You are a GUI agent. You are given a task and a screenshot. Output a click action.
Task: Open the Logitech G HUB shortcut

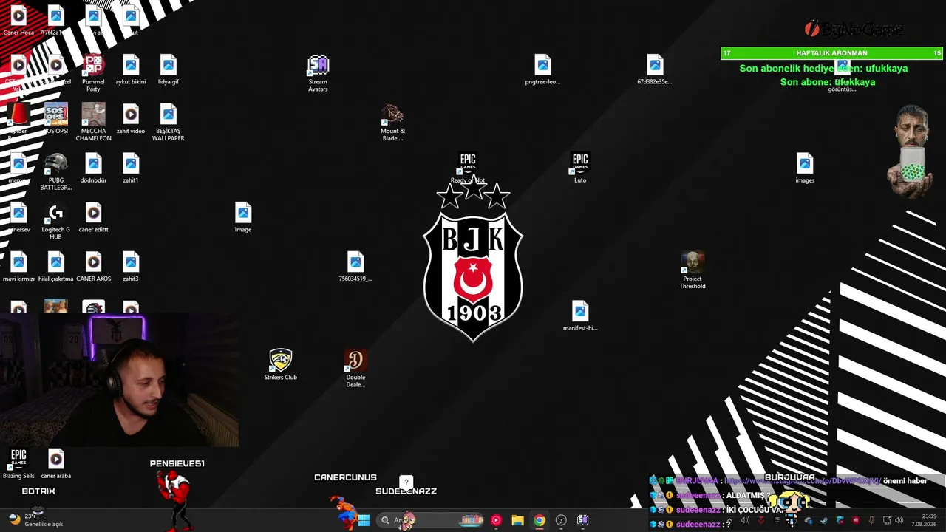tap(56, 222)
